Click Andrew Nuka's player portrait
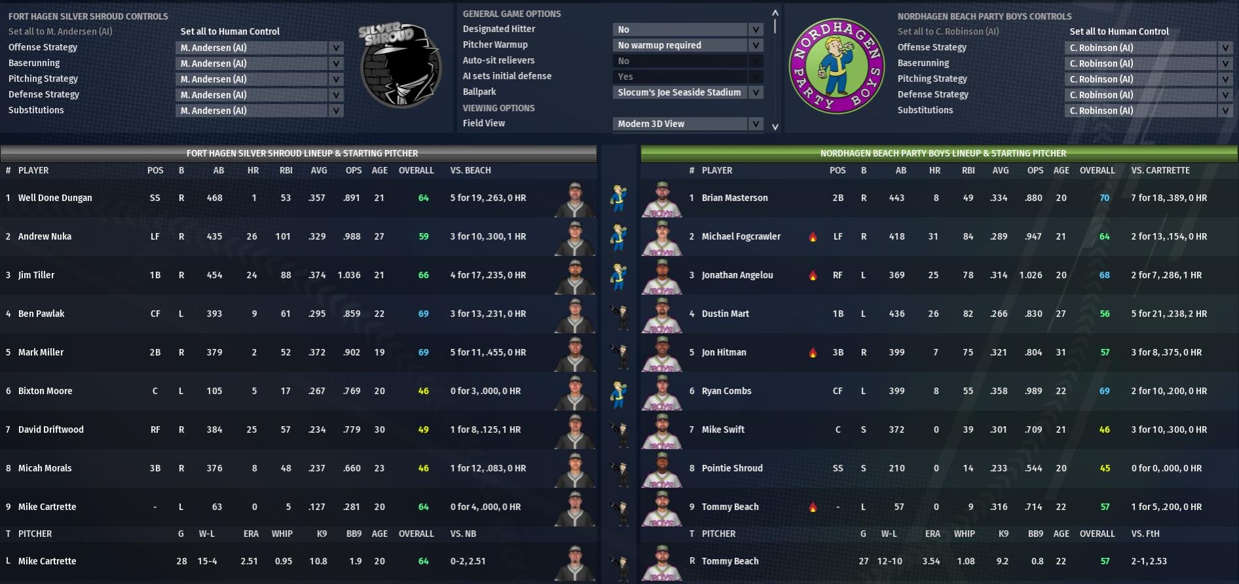Viewport: 1239px width, 584px height. [575, 237]
